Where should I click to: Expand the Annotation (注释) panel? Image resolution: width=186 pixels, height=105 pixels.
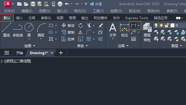pos(123,46)
